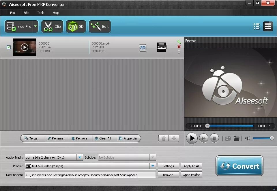This screenshot has height=191, width=277.
Task: Click the Profile Settings button
Action: (x=168, y=166)
